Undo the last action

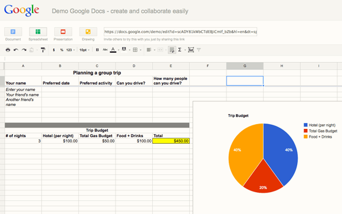point(16,50)
